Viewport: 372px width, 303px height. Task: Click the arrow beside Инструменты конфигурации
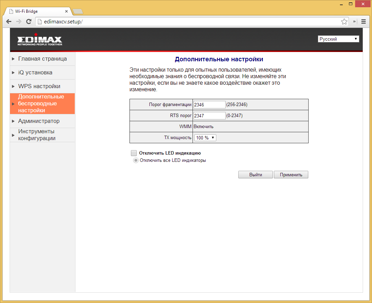(x=13, y=135)
